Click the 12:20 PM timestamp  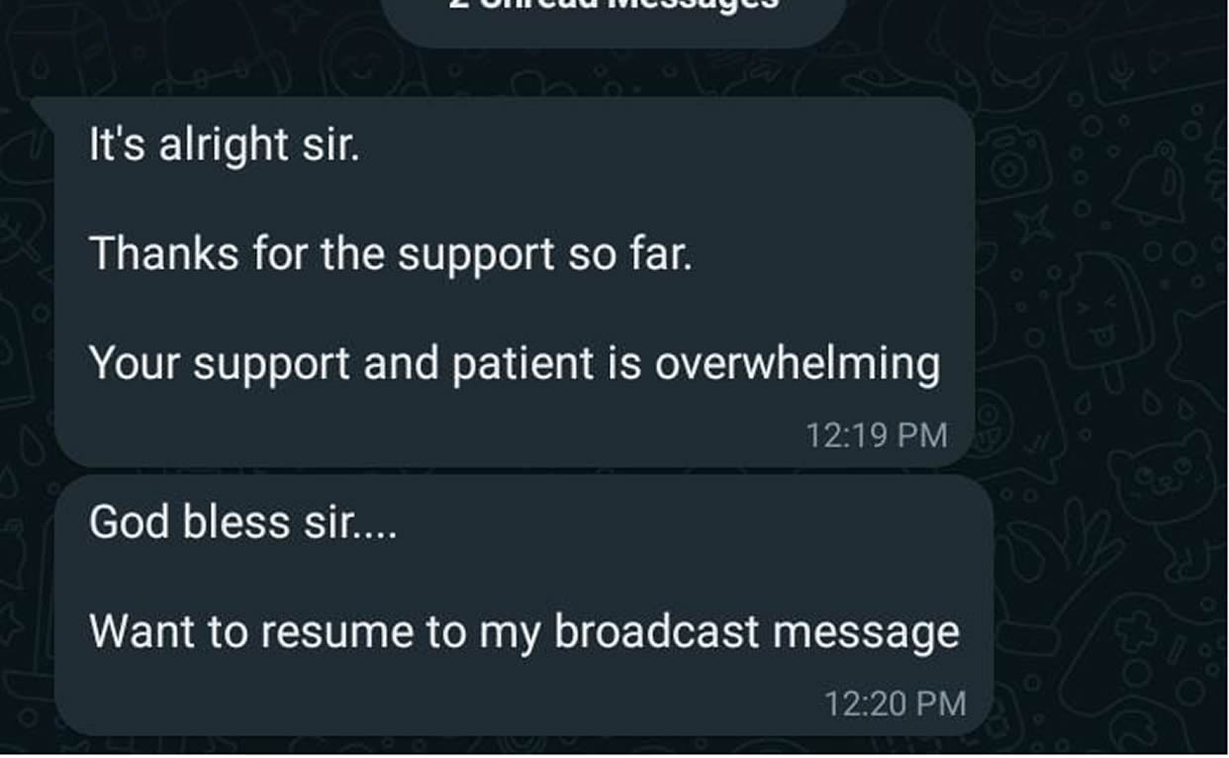tap(895, 704)
